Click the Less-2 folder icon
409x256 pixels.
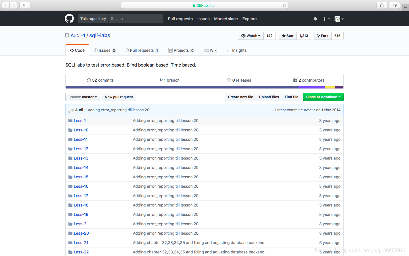[x=70, y=224]
